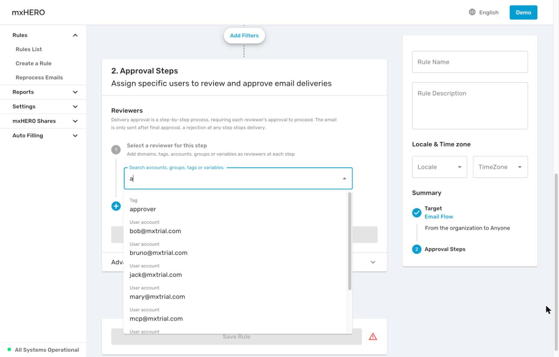Open Reprocess Emails page
Screen dimensions: 559x357
pyautogui.click(x=39, y=77)
